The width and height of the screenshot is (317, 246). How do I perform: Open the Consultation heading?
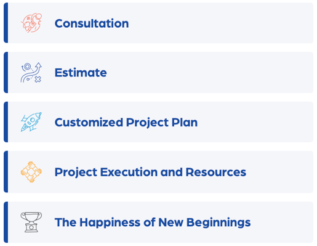pyautogui.click(x=92, y=23)
